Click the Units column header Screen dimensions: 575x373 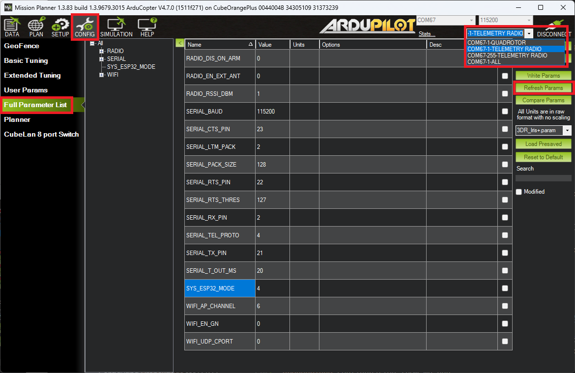(x=304, y=44)
